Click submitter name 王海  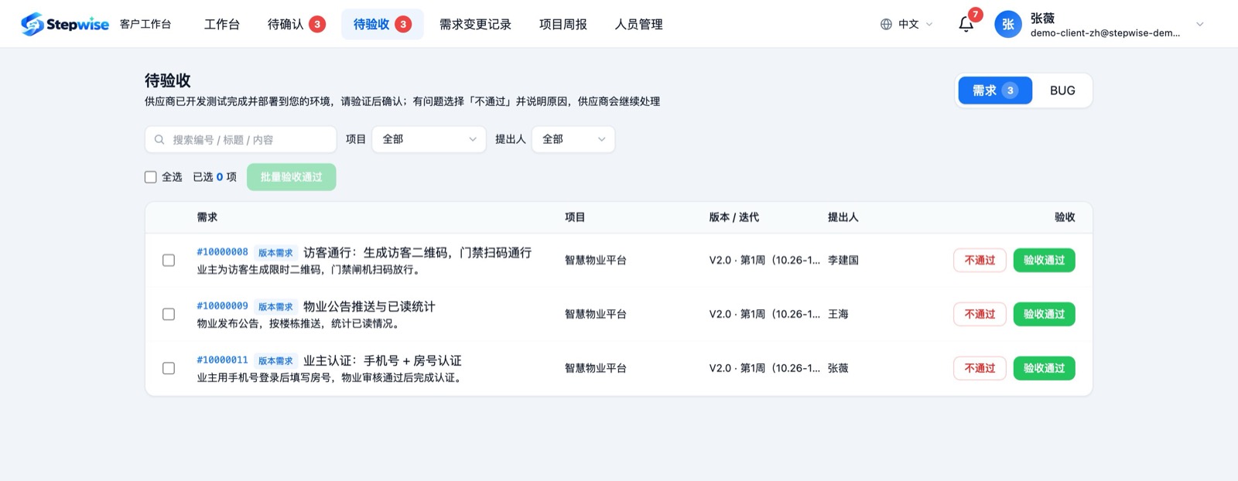(838, 315)
